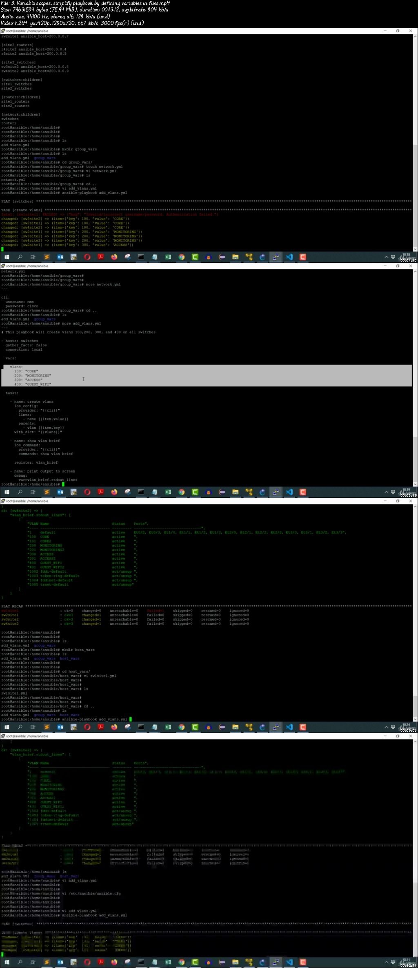Open Outlook from taskbar in frame 00:04:30
Viewport: 418px width, 968px height.
click(x=60, y=257)
